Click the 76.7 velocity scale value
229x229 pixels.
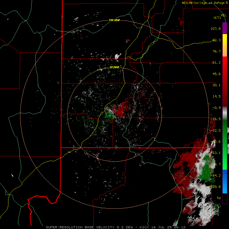pos(217,51)
